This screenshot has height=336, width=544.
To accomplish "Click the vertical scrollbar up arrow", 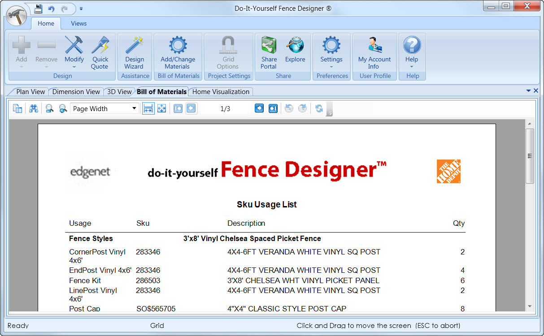I will pyautogui.click(x=530, y=124).
